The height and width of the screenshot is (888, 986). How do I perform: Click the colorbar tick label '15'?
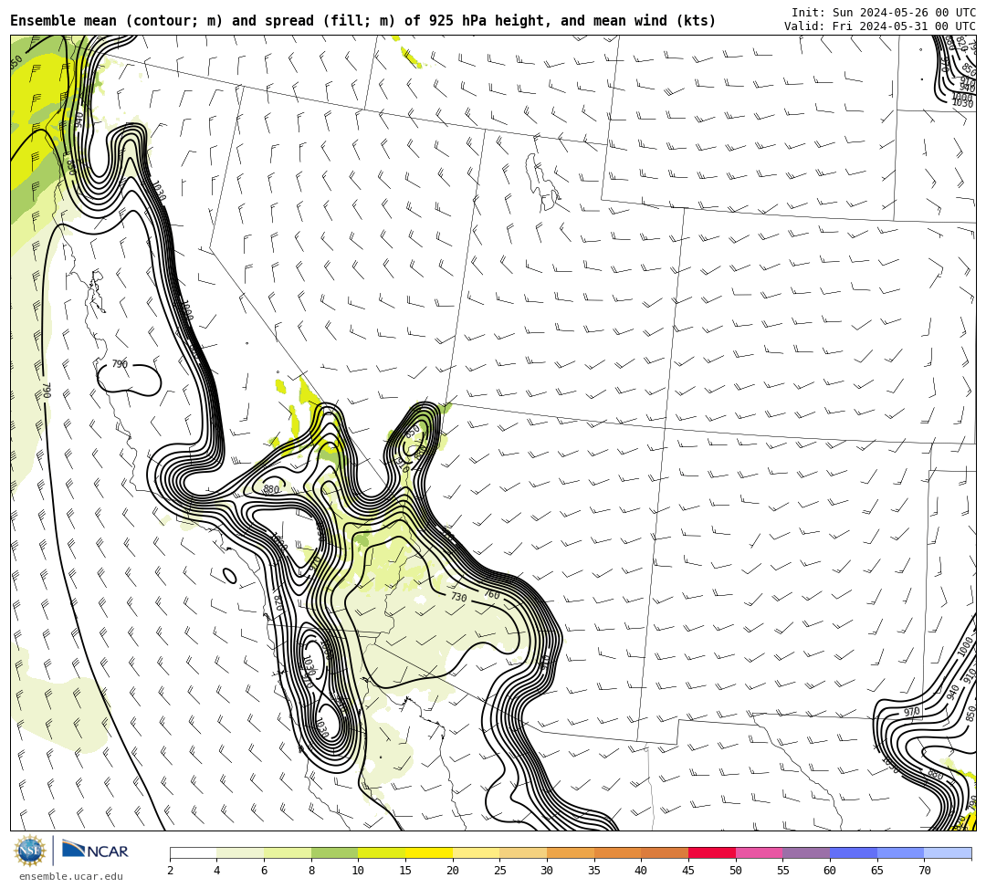[x=405, y=871]
